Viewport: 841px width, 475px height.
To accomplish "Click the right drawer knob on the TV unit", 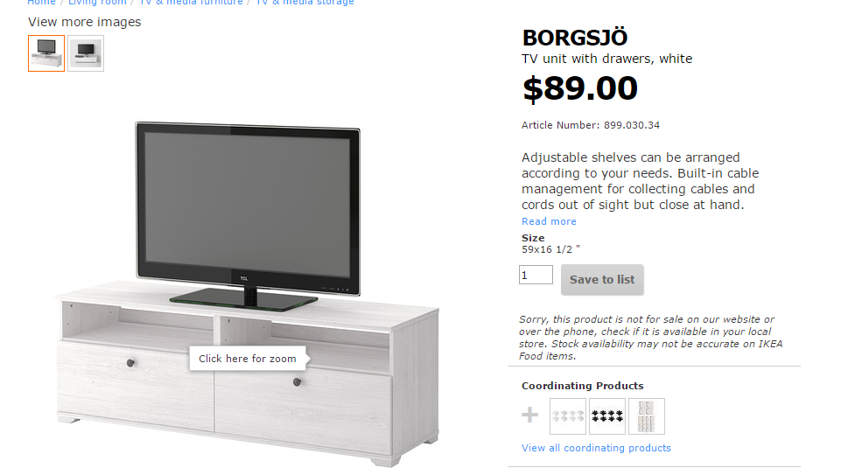I will (298, 381).
